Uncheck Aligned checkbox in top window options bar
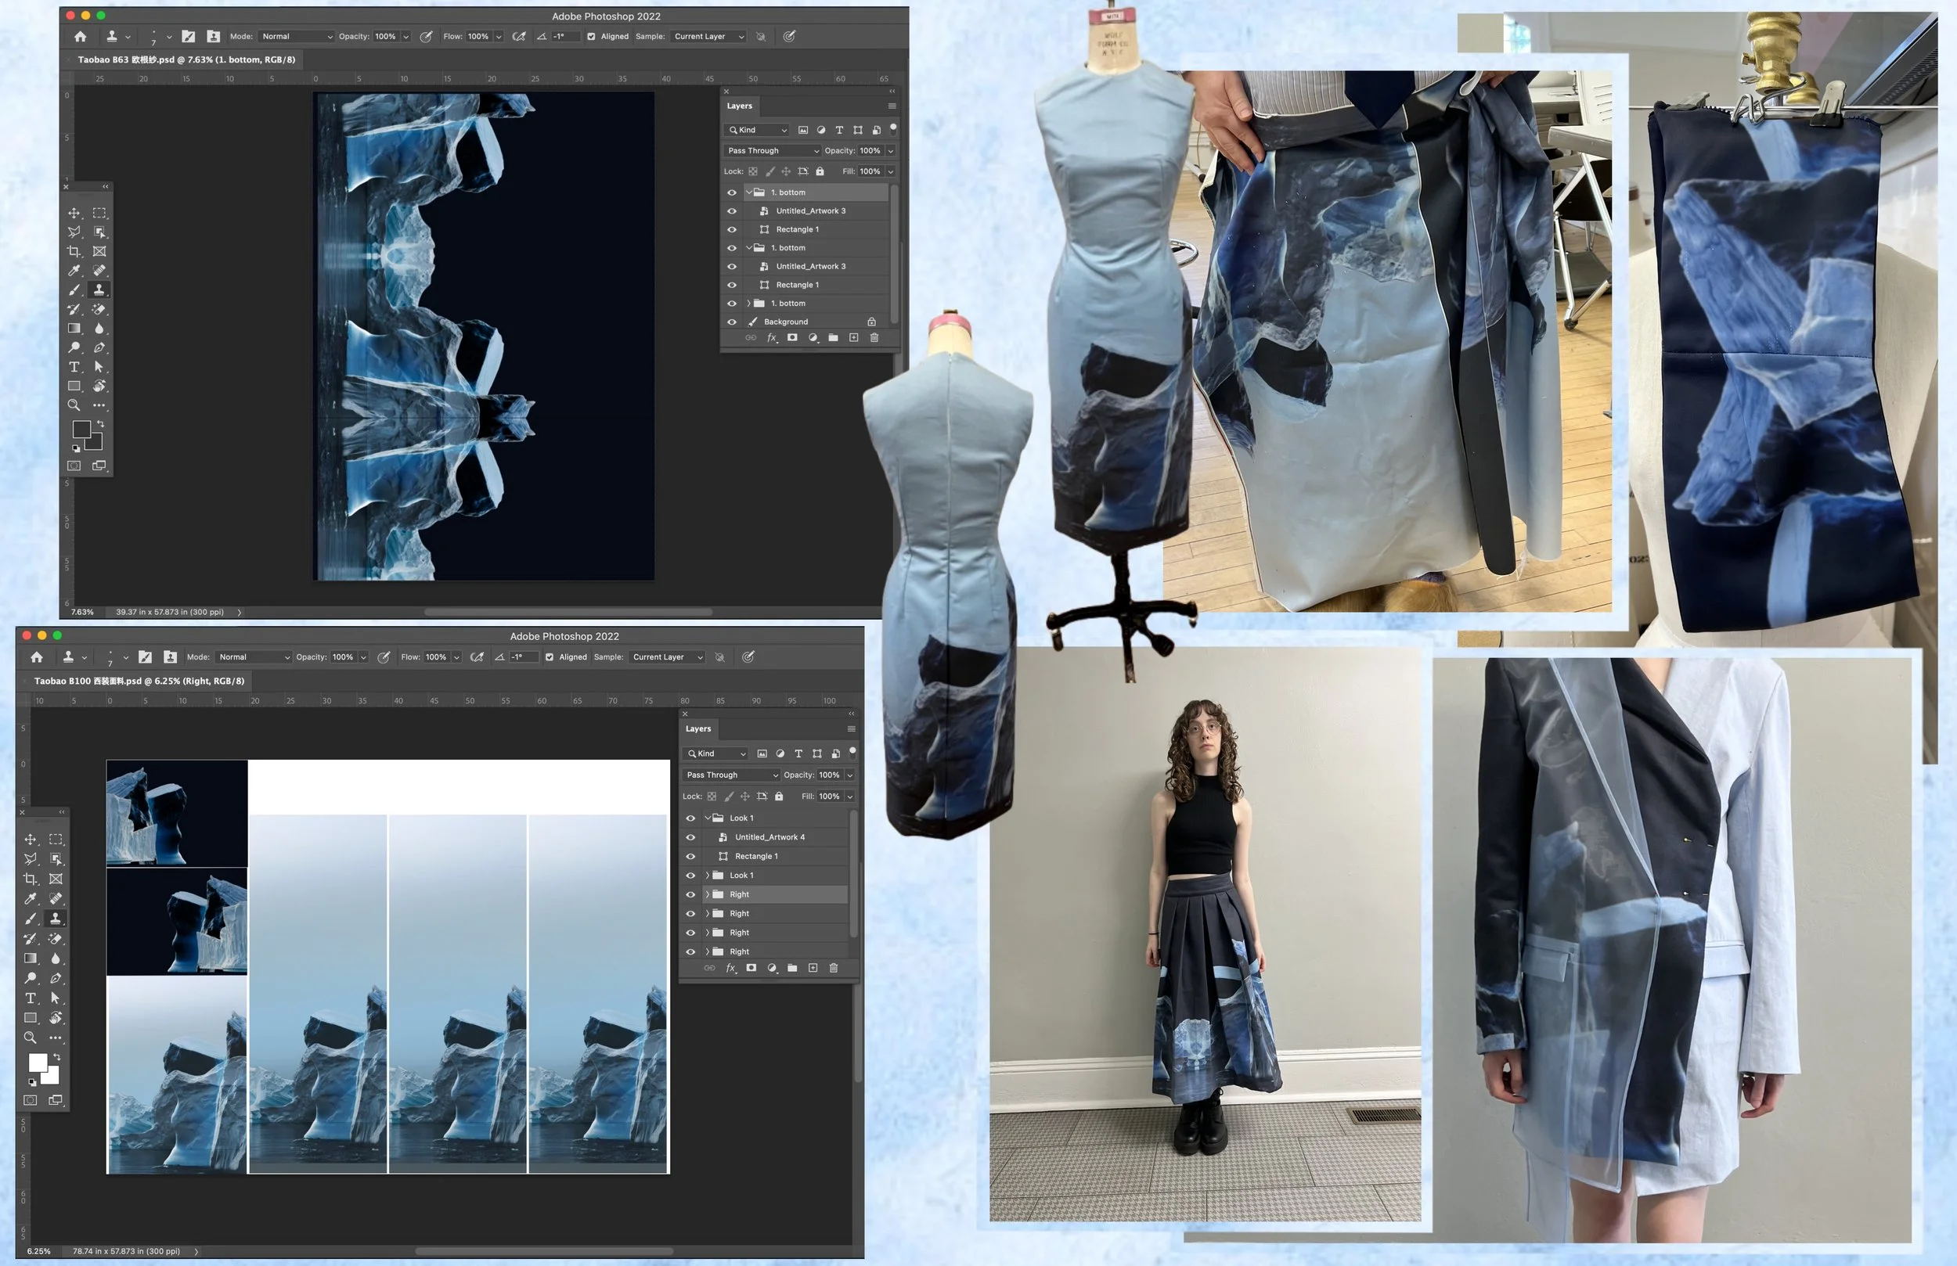Viewport: 1957px width, 1266px height. pyautogui.click(x=591, y=36)
